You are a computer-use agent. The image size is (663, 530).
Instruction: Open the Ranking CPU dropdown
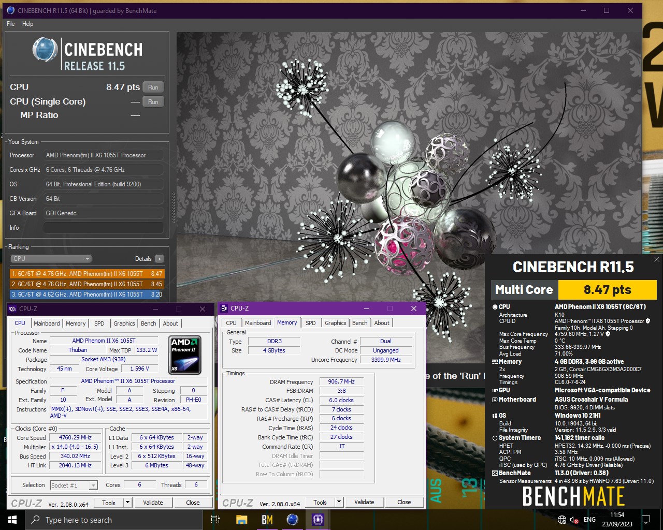51,259
